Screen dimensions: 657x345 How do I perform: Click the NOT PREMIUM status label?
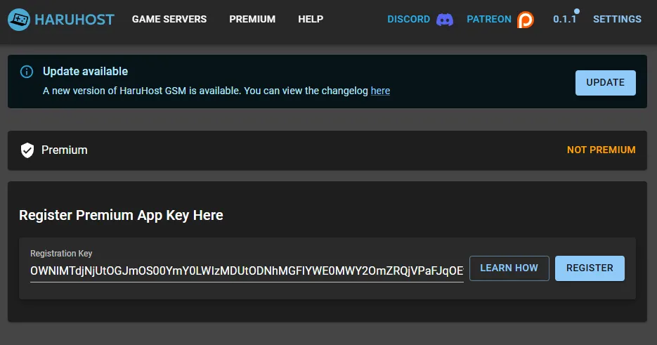point(601,150)
